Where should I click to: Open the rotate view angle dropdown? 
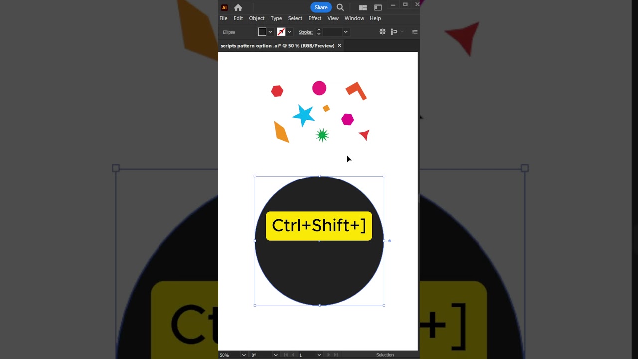[275, 355]
